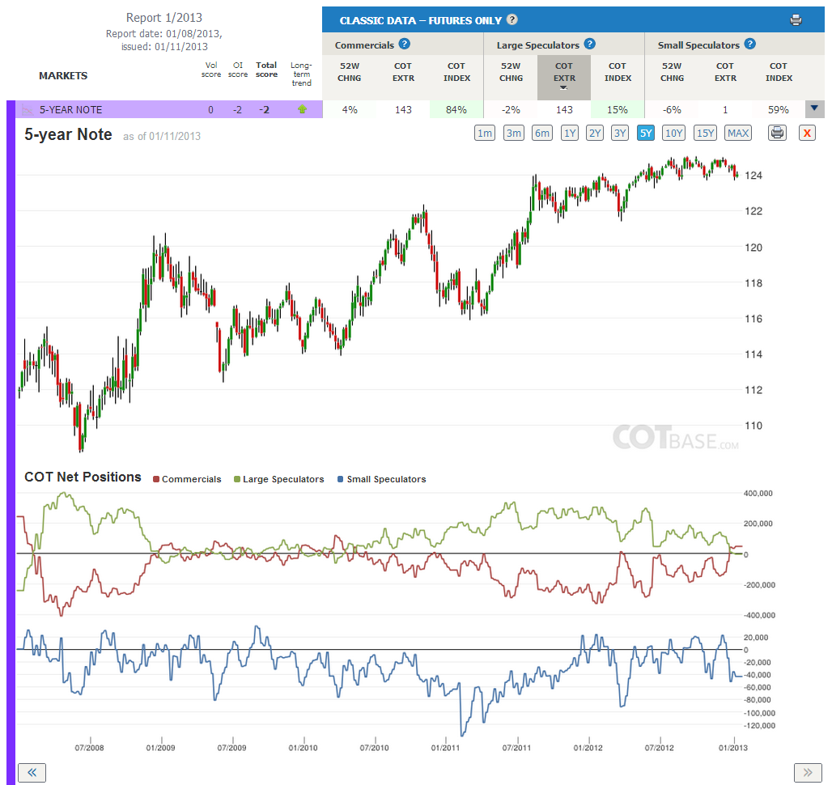Click the Small Speculators COT index 59%
This screenshot has height=785, width=832.
pyautogui.click(x=779, y=110)
